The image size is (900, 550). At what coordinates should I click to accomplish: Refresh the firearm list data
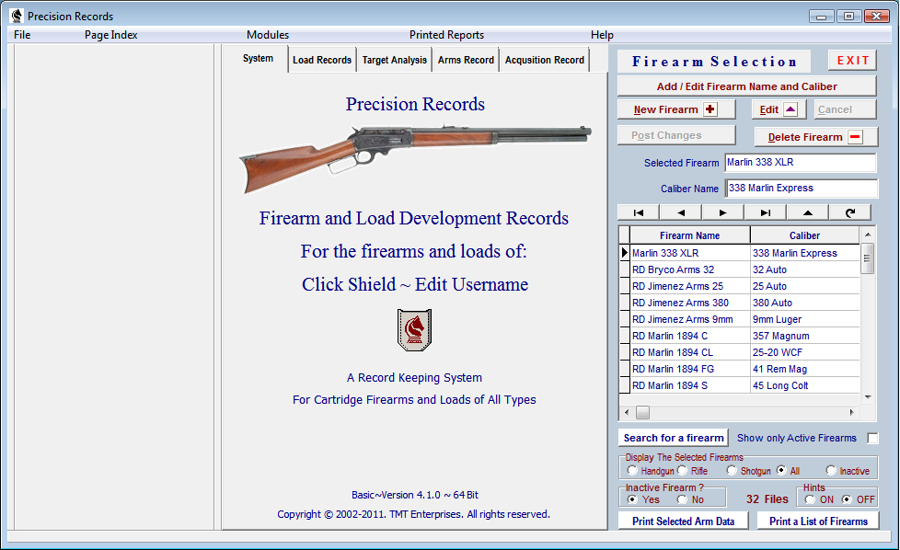coord(850,212)
